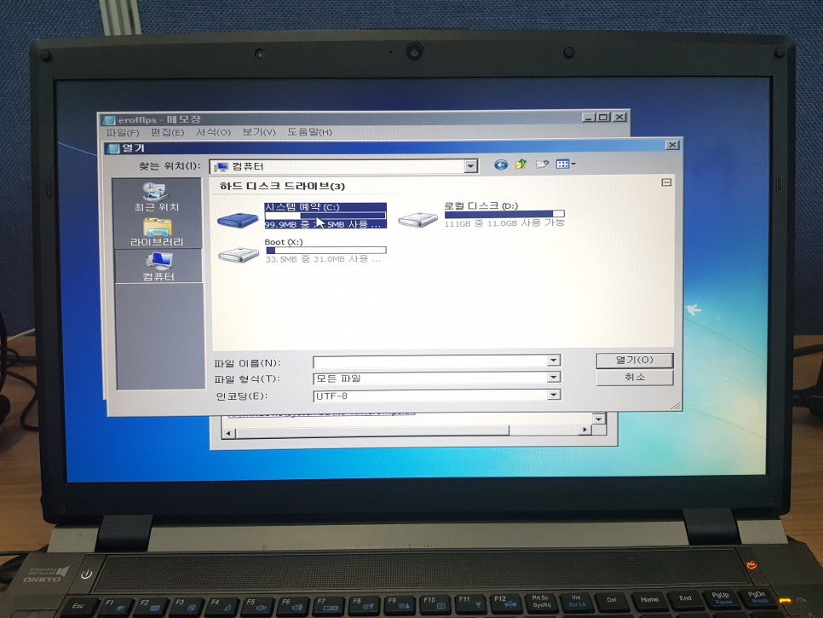Click the horizontal scrollbar in back window
Image resolution: width=823 pixels, height=618 pixels.
point(372,430)
